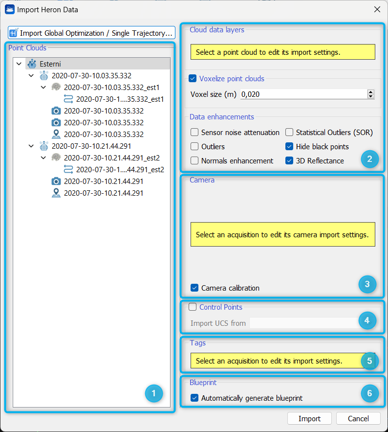Click the 10.21.44.291_est2 point cloud icon
Screen dimensions: 388x432
point(56,158)
